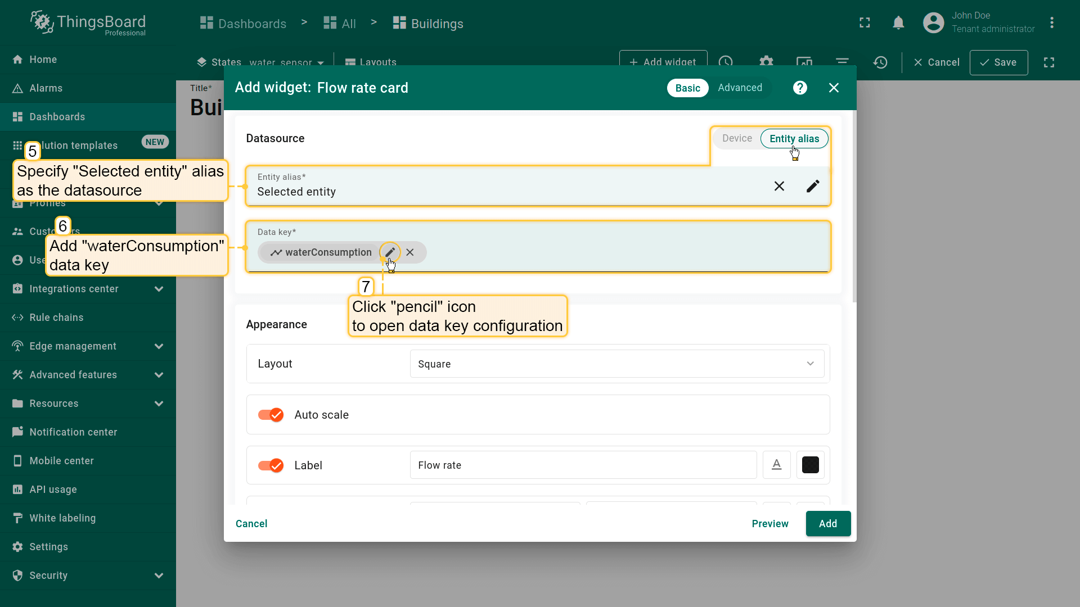Open notifications bell icon
1080x607 pixels.
898,23
